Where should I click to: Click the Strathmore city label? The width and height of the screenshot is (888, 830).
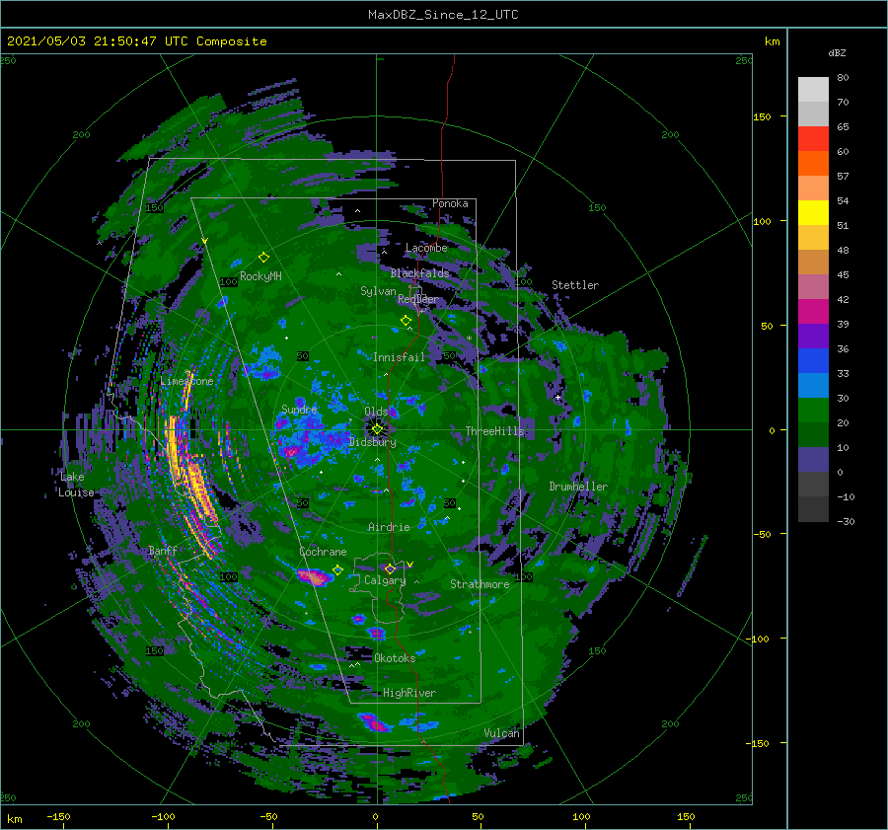coord(480,584)
